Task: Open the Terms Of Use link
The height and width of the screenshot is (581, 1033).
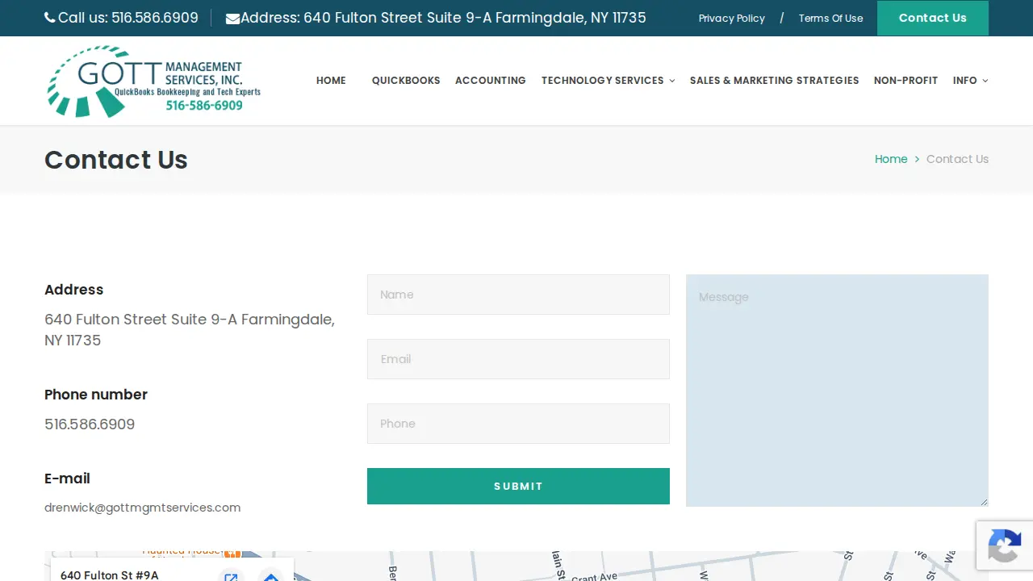Action: (x=830, y=19)
